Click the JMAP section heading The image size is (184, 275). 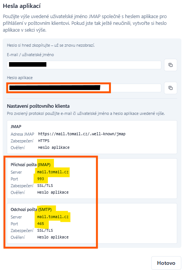click(16, 127)
